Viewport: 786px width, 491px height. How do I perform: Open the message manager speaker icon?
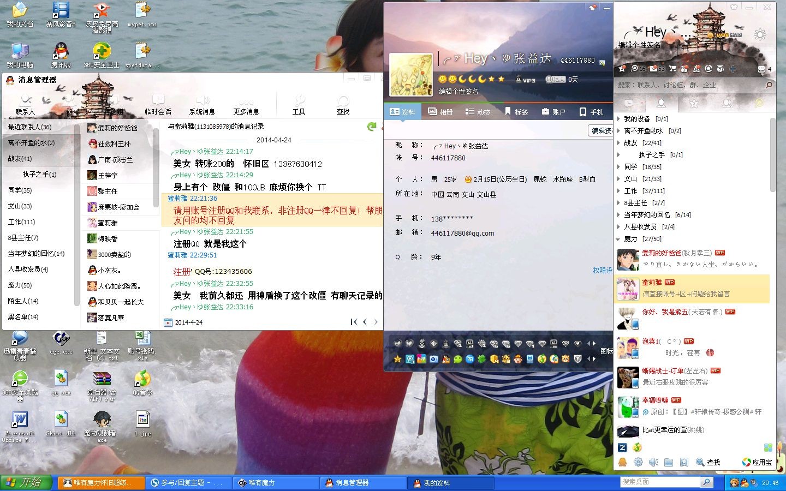click(653, 462)
